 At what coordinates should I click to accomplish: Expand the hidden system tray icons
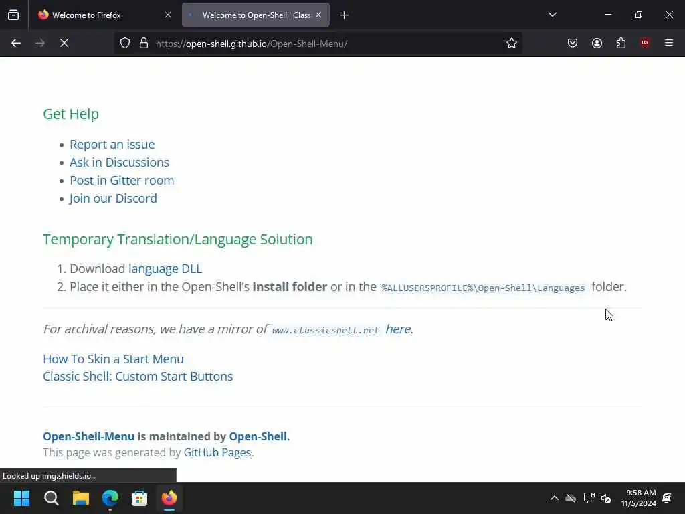[554, 498]
